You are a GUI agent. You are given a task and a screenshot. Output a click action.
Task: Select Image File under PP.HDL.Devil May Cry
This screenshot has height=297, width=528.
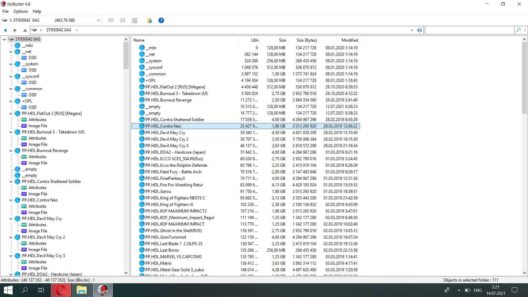38,231
